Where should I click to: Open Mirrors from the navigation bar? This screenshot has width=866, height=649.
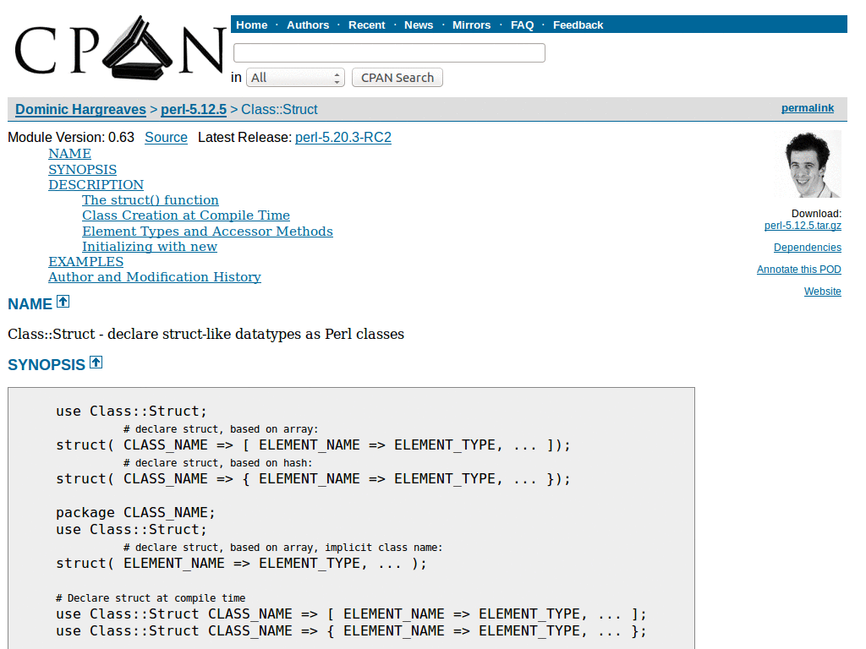(471, 25)
